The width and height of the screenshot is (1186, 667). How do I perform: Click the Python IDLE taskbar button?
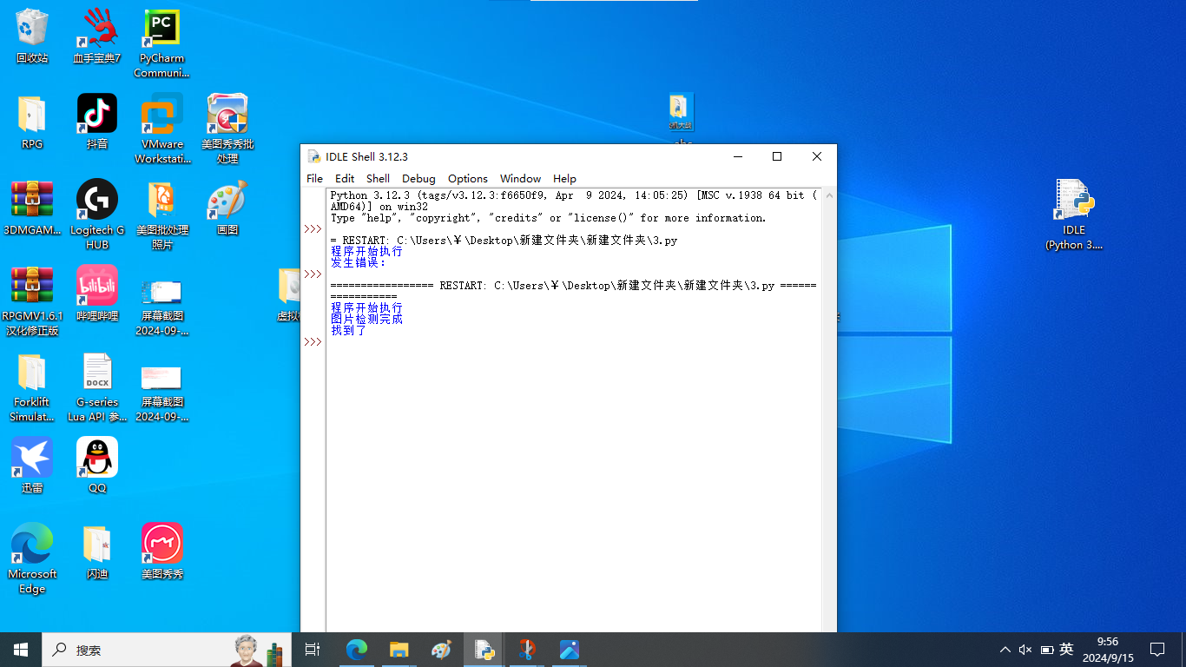(484, 650)
